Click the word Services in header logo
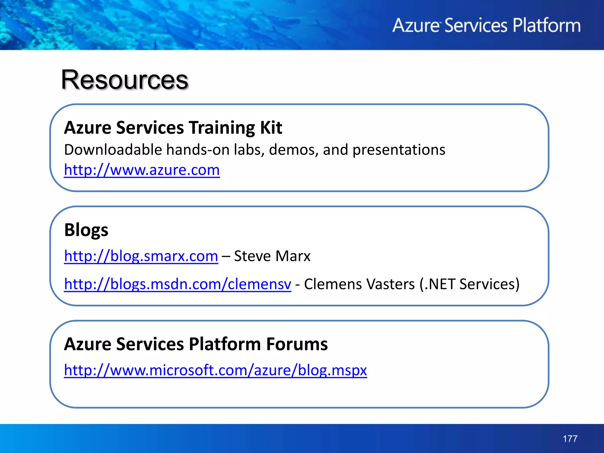Screen dimensions: 604x453 coord(475,25)
